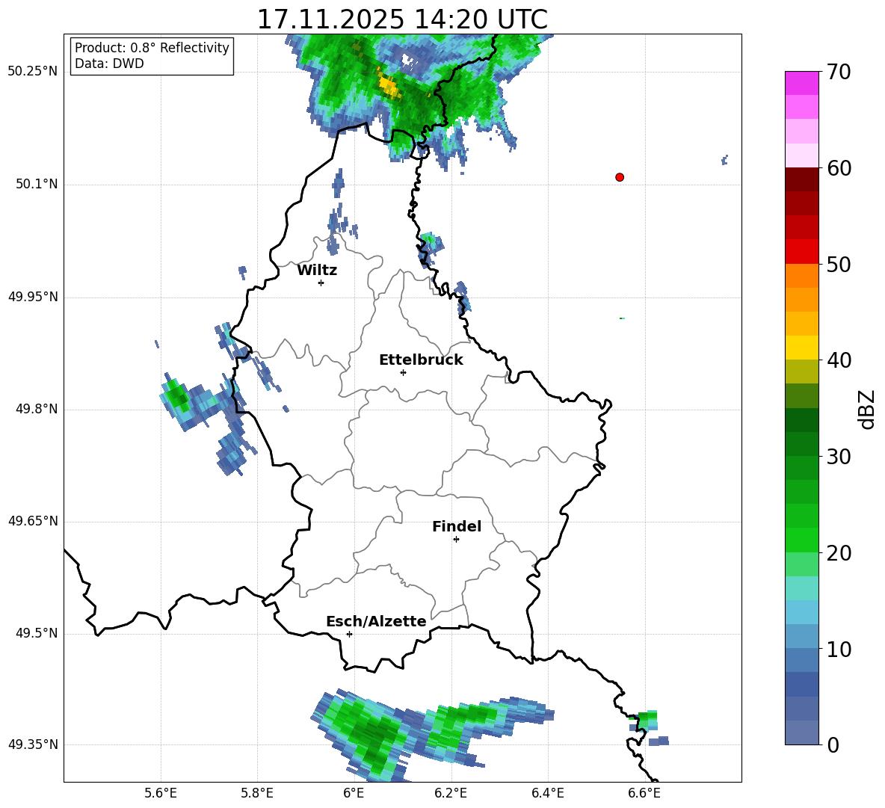This screenshot has height=808, width=885.
Task: Click the 6.4°E longitude label
Action: click(547, 794)
